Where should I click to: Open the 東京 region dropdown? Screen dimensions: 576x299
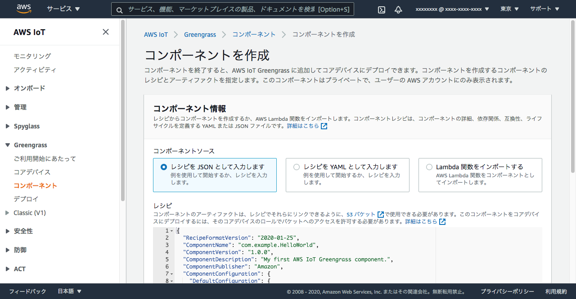point(509,9)
